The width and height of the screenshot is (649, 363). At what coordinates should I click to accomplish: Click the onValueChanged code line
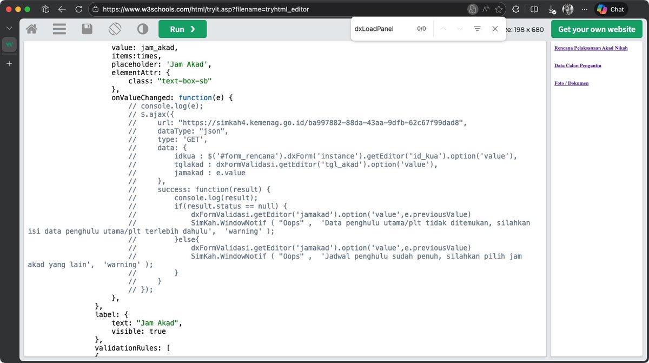[x=172, y=98]
